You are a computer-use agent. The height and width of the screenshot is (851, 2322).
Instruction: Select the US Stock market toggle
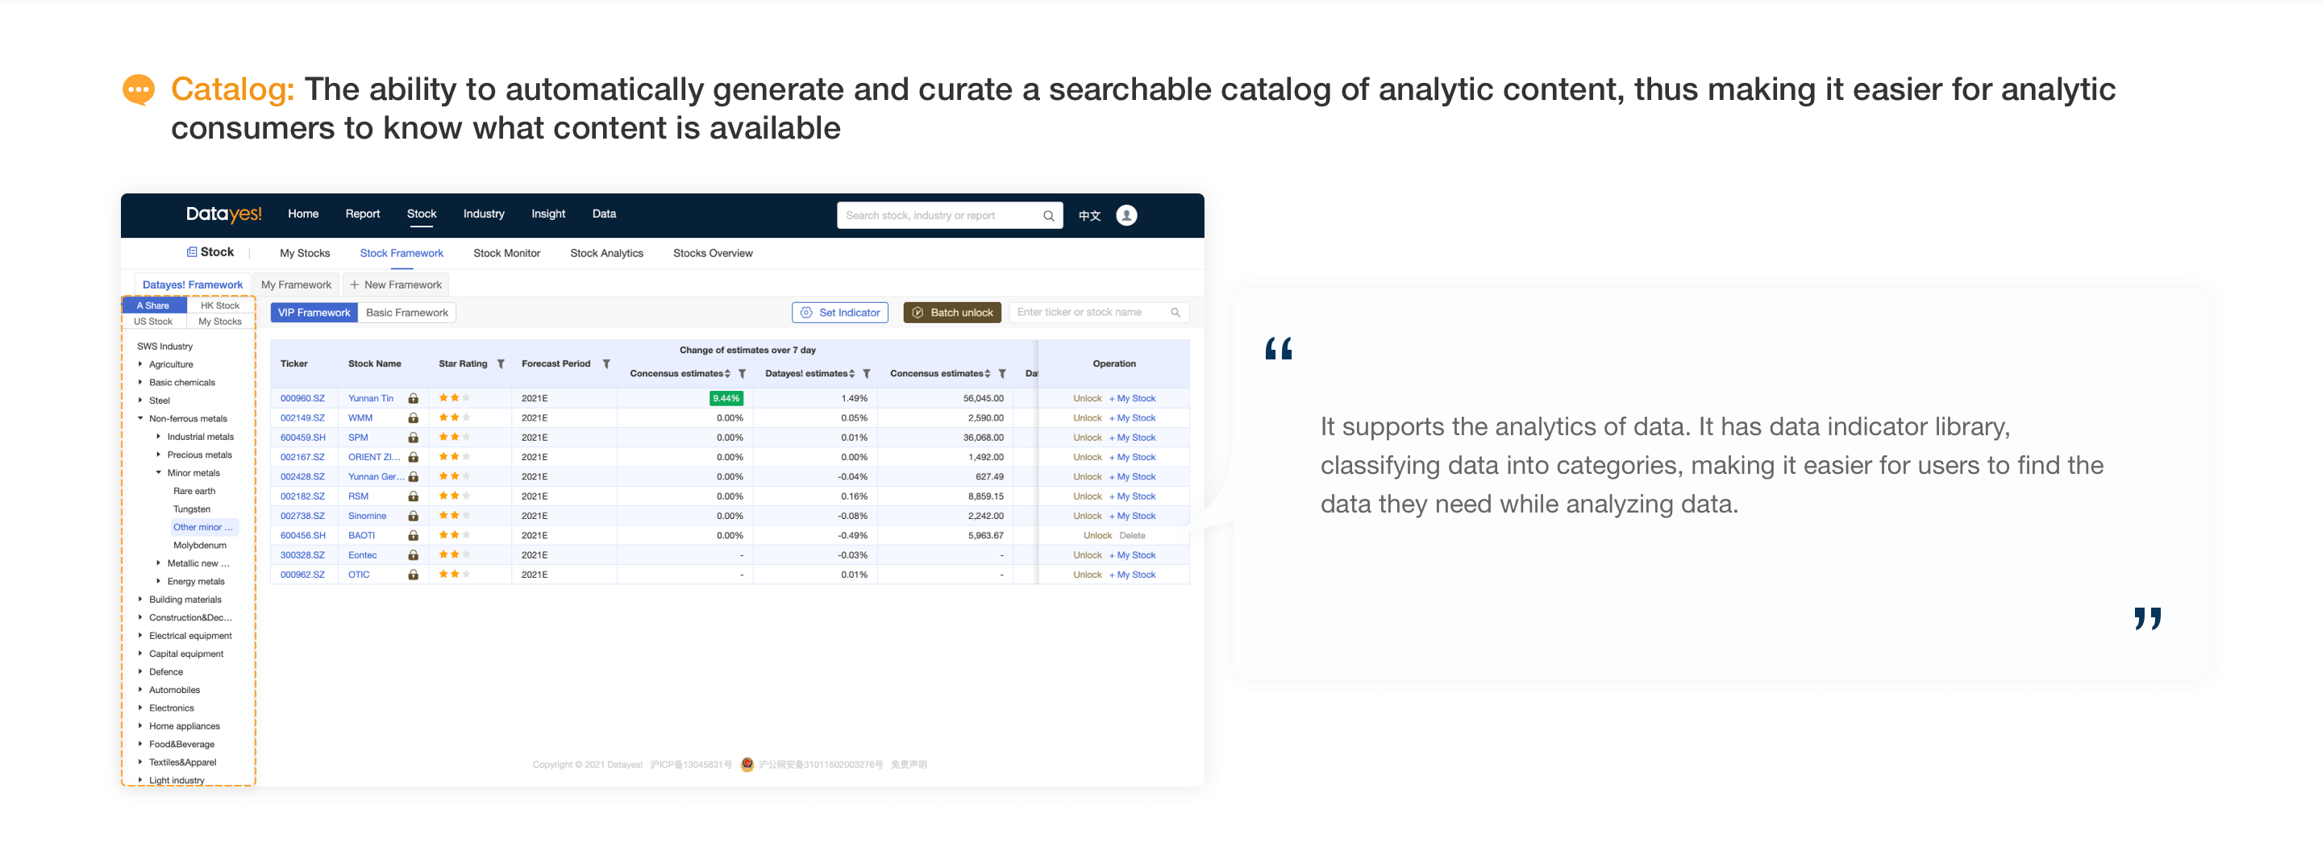point(153,322)
